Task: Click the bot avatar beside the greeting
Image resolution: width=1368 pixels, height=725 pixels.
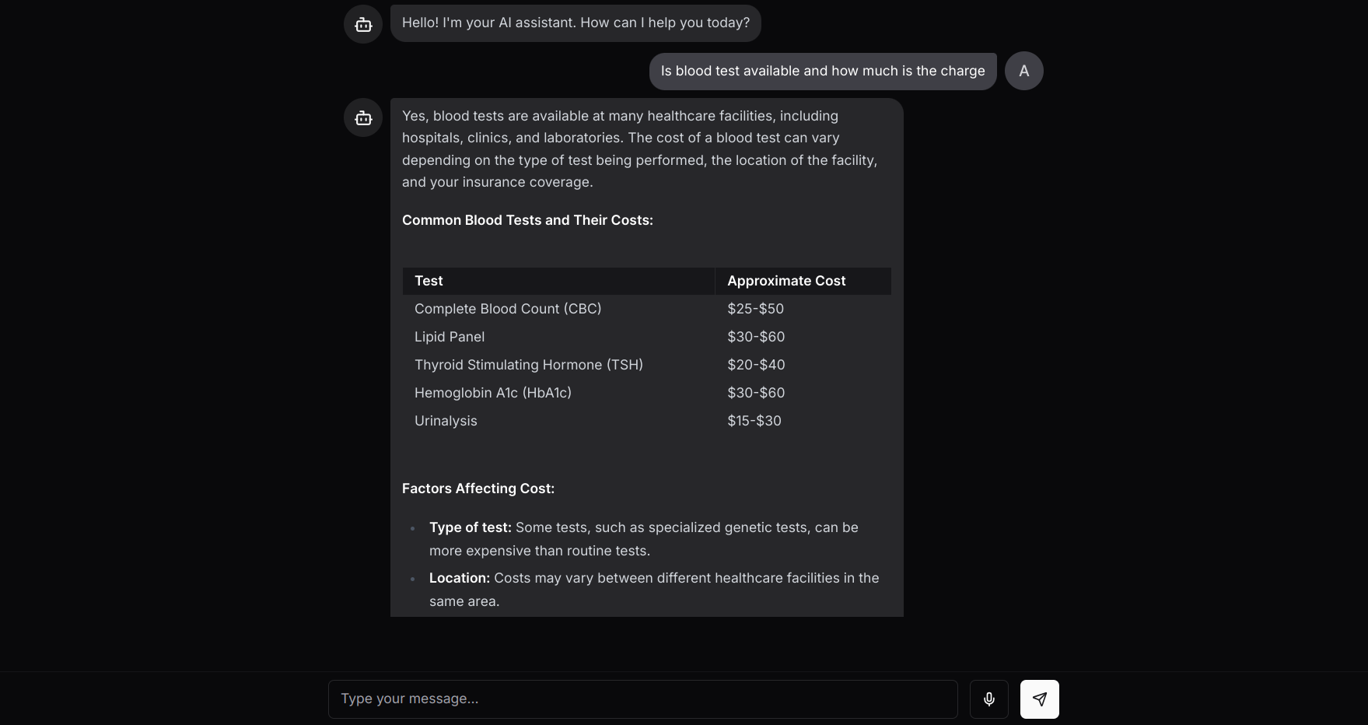Action: point(363,24)
